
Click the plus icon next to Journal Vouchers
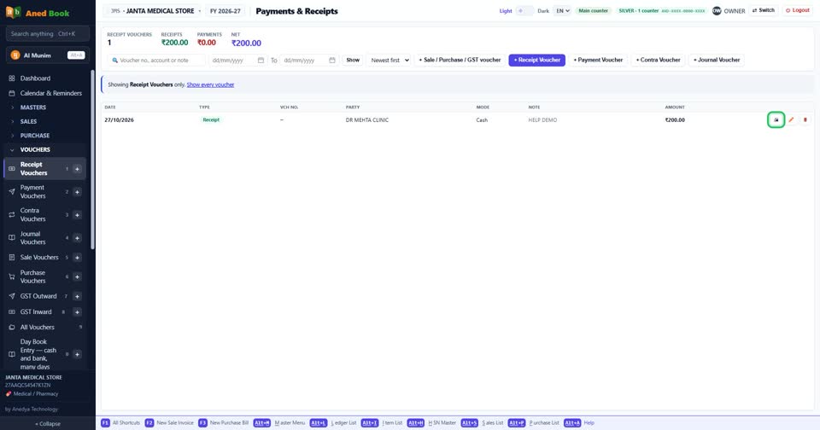click(x=77, y=238)
